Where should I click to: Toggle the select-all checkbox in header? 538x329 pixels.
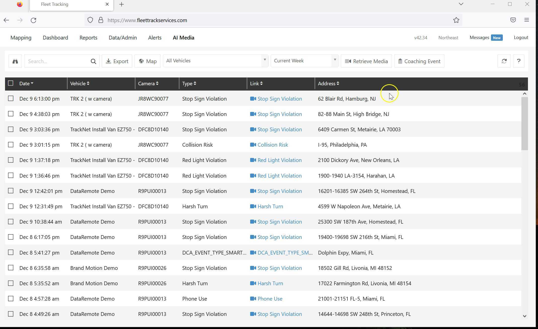coord(11,83)
